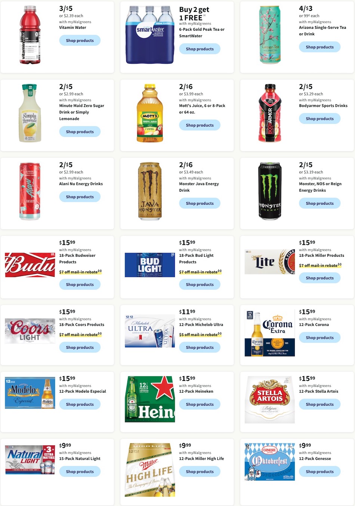Click Shop products for Vitamin Water
Screen dimensions: 355x506
(80, 40)
